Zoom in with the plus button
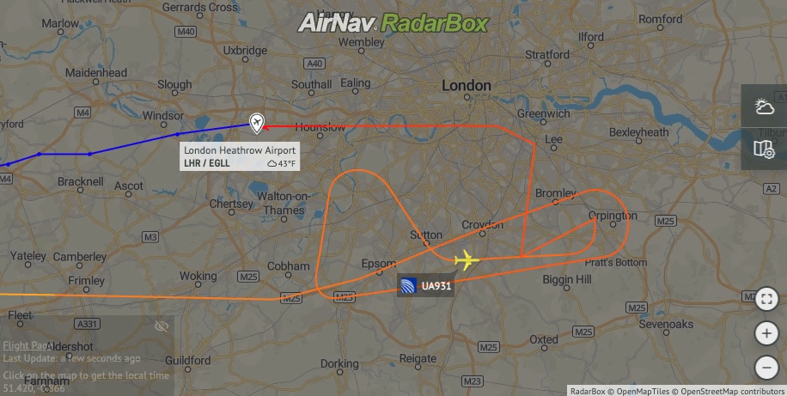787x396 pixels. tap(766, 332)
